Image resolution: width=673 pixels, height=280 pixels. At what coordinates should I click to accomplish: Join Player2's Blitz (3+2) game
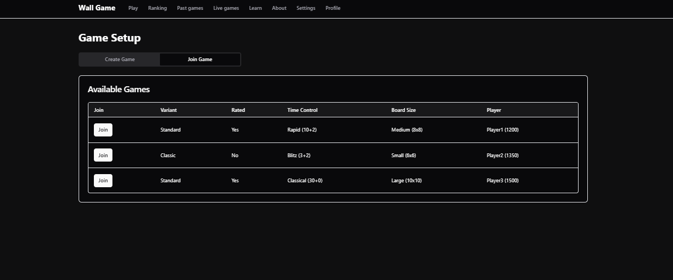[x=103, y=156]
